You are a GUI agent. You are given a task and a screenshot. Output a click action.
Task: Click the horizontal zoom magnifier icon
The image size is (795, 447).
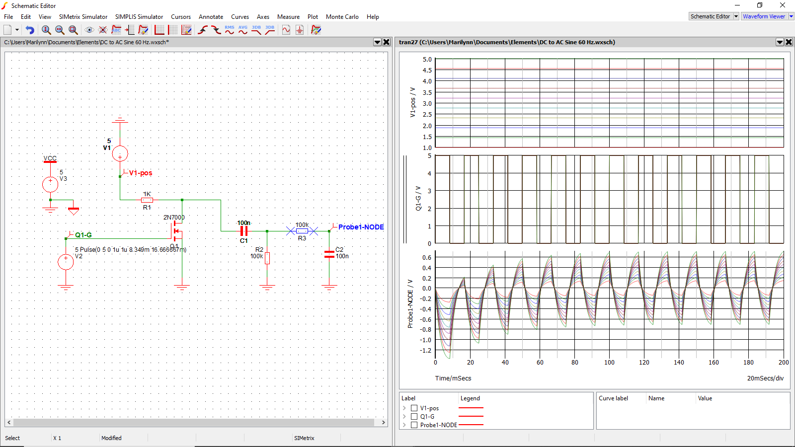[60, 30]
